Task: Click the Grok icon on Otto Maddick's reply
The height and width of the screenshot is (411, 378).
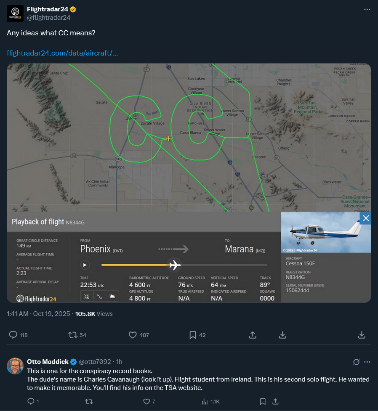Action: tap(356, 362)
